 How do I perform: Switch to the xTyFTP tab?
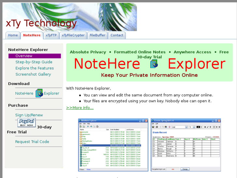pyautogui.click(x=51, y=35)
